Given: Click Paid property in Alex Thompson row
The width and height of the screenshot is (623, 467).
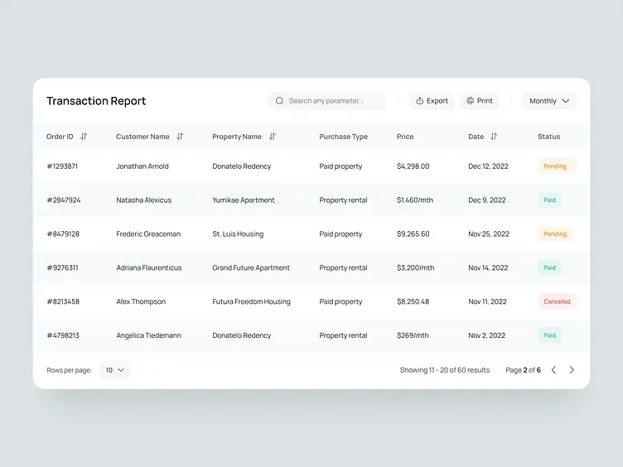Looking at the screenshot, I should 340,301.
